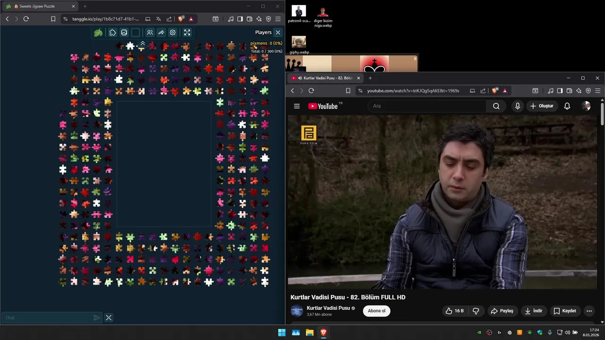Open the channel avatar beside Abone ol
Screen dimensions: 605x340
pos(296,311)
